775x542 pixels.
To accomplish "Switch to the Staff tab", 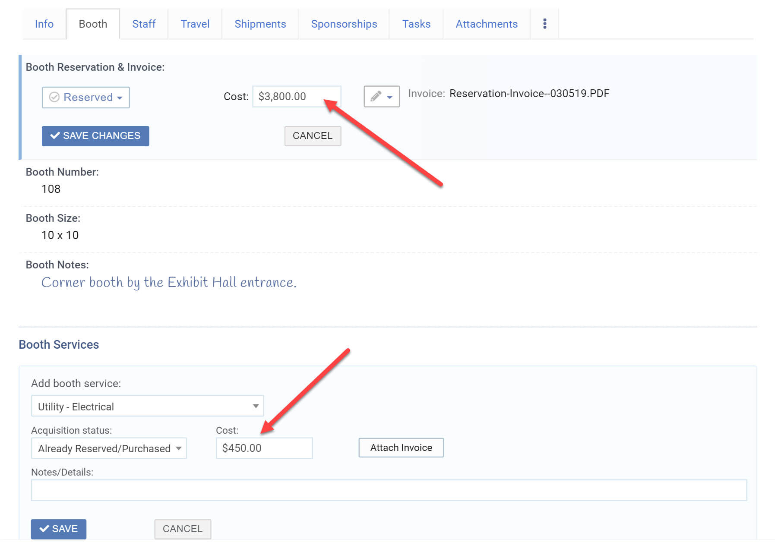I will click(x=144, y=24).
